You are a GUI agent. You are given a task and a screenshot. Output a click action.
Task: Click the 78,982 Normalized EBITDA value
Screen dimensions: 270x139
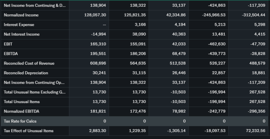click(x=179, y=111)
